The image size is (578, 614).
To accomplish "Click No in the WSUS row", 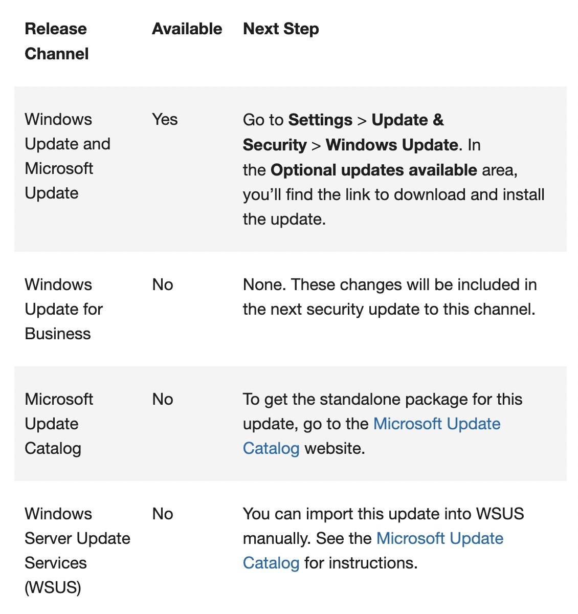I will (163, 514).
